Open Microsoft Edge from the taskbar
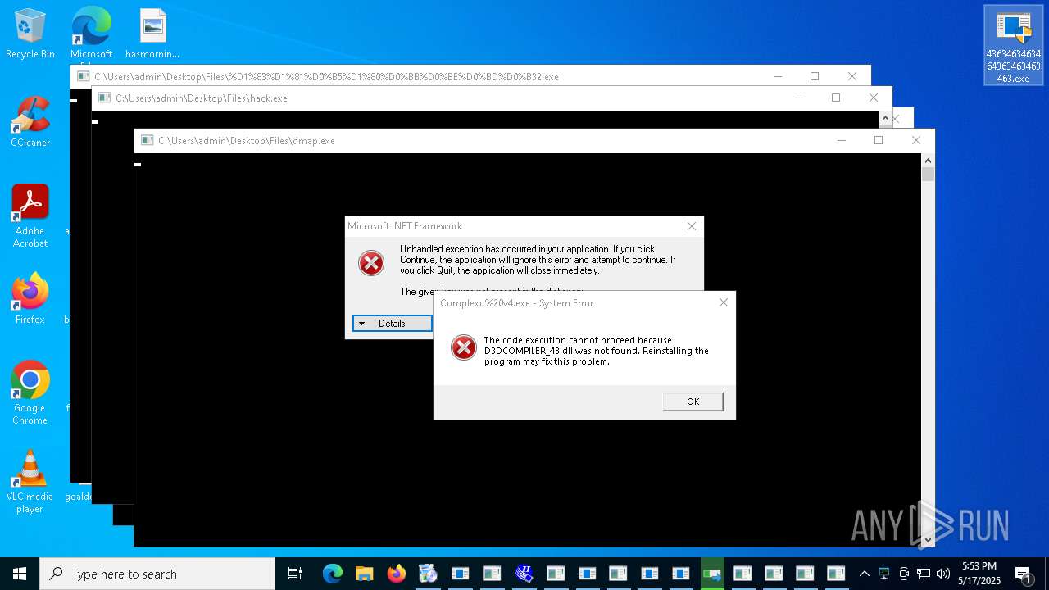1049x590 pixels. [332, 574]
